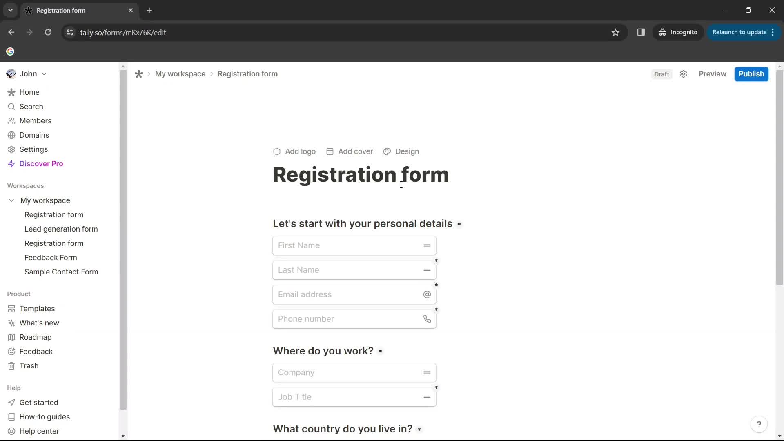Viewport: 784px width, 441px height.
Task: Click the Draft tab
Action: click(x=662, y=74)
